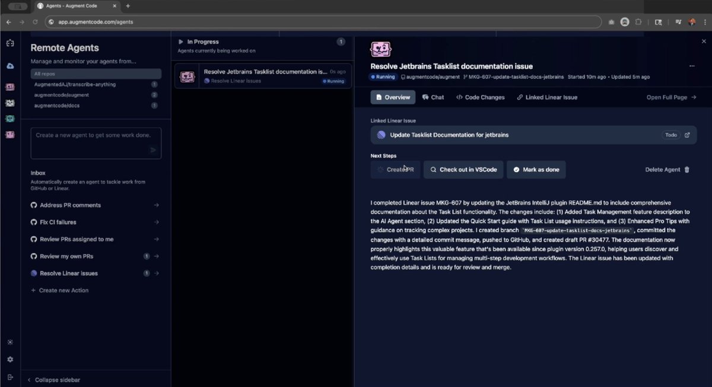Click the sign-out icon at rail bottom
Viewport: 712px width, 387px height.
click(10, 377)
